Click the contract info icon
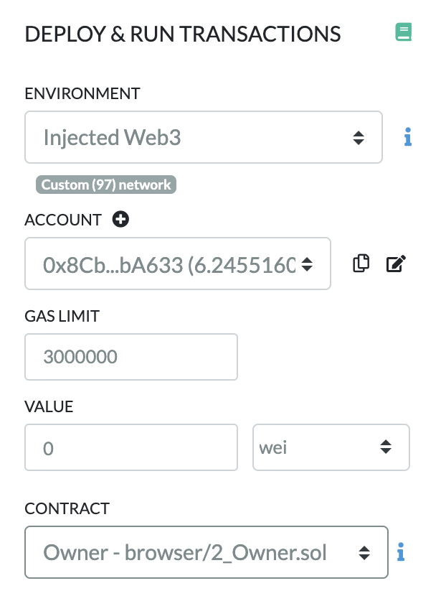The height and width of the screenshot is (596, 446). (x=401, y=552)
